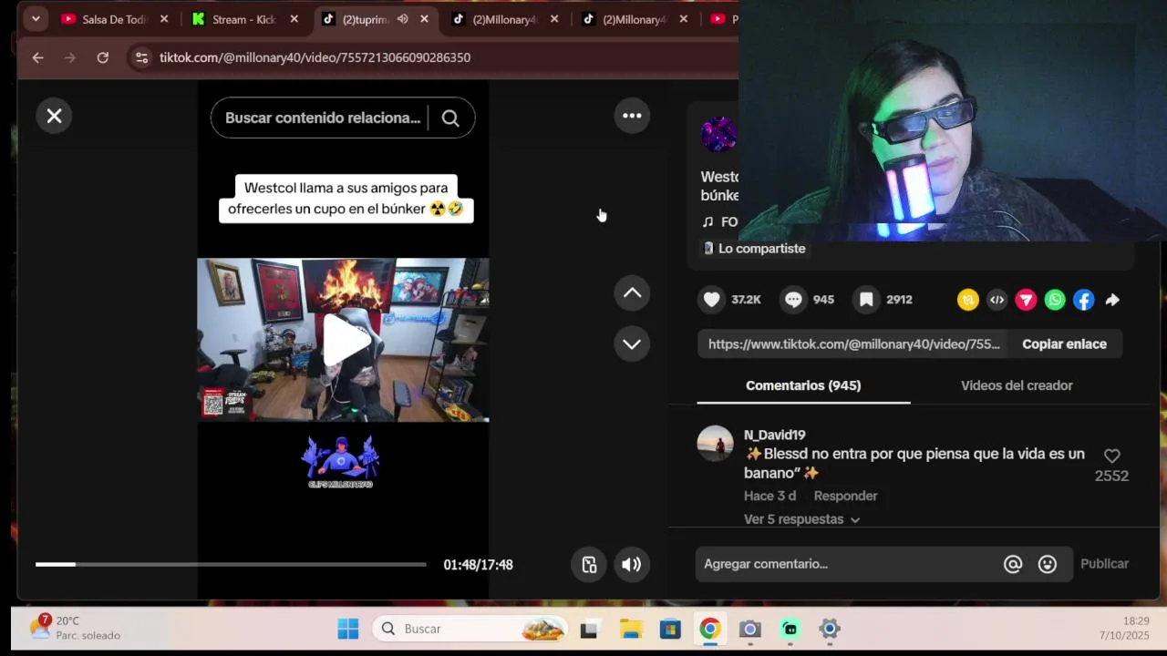Open Microsoft Store from taskbar

670,629
